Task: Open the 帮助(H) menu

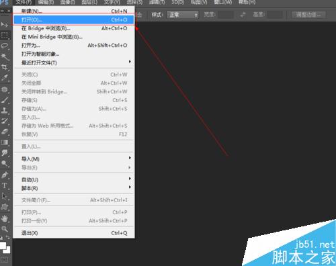Action: point(247,2)
